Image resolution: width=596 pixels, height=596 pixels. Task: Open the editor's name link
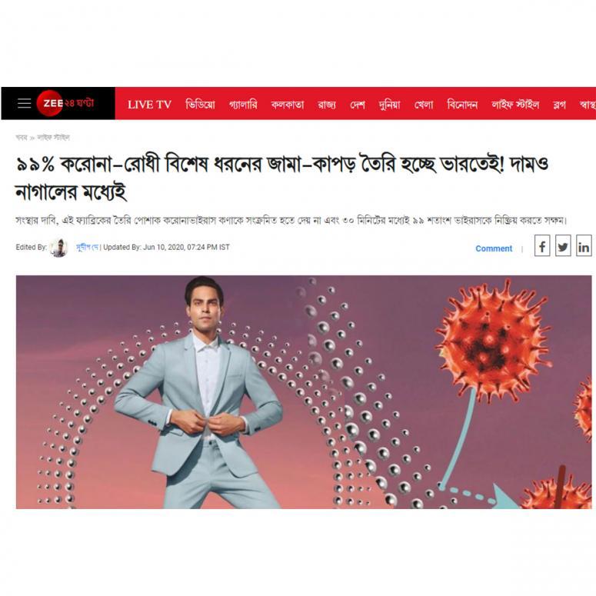coord(88,247)
